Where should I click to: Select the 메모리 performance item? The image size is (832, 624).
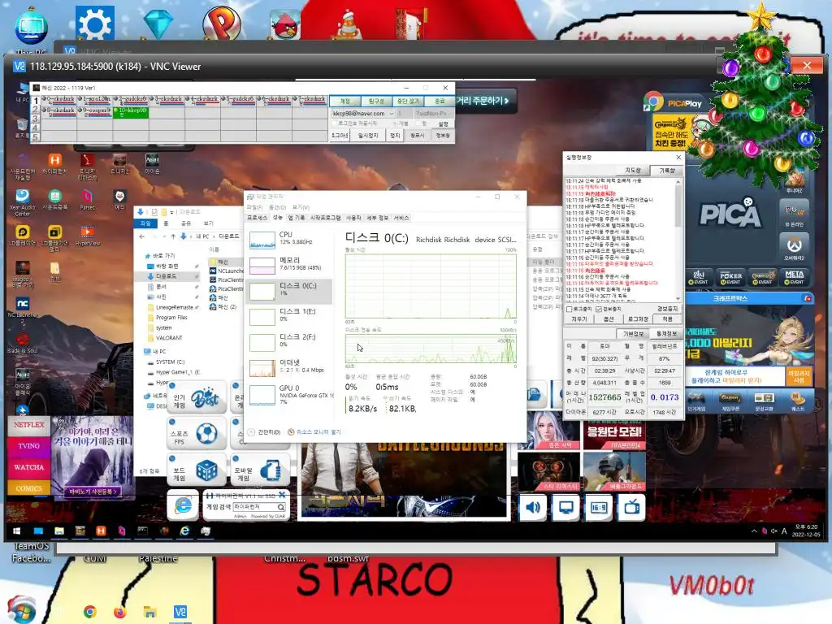point(290,265)
